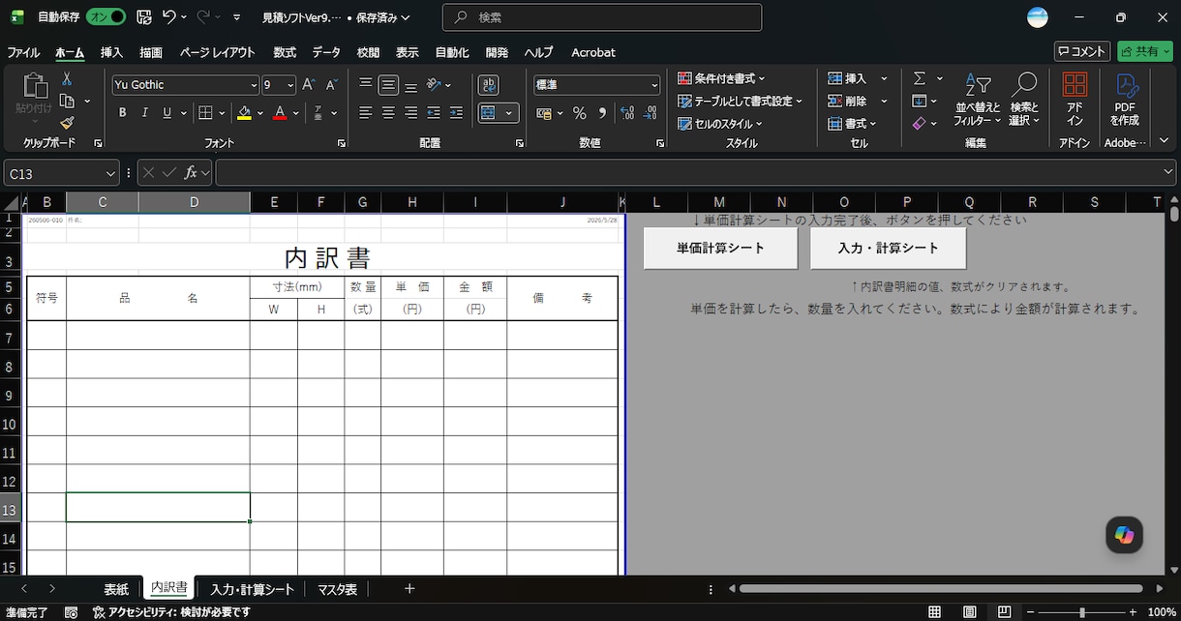
Task: Open 検索と選択 find and select menu
Action: (1023, 100)
